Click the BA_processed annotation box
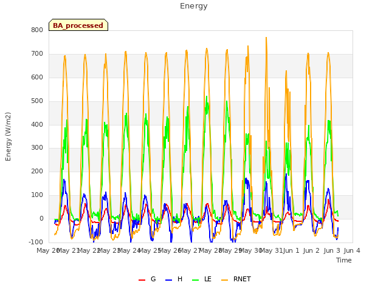The height and width of the screenshot is (291, 389). [78, 25]
